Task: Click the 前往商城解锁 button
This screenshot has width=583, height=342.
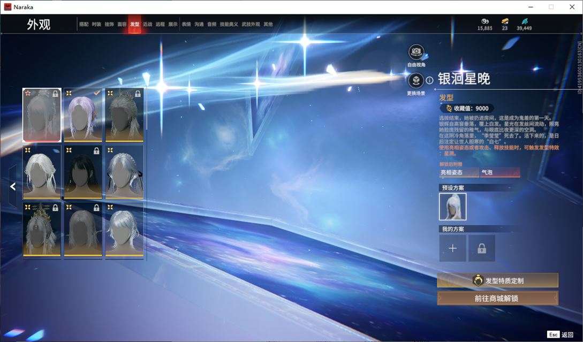Action: [x=497, y=298]
